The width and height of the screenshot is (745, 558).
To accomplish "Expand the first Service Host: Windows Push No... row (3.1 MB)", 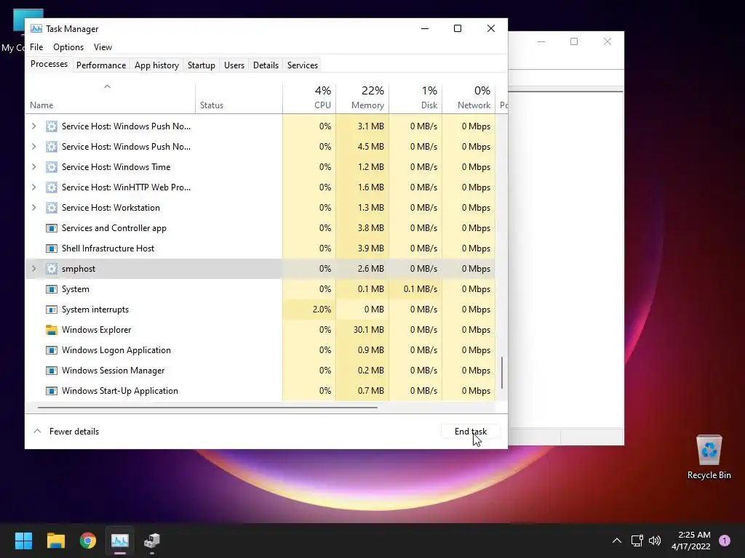I will tap(33, 126).
